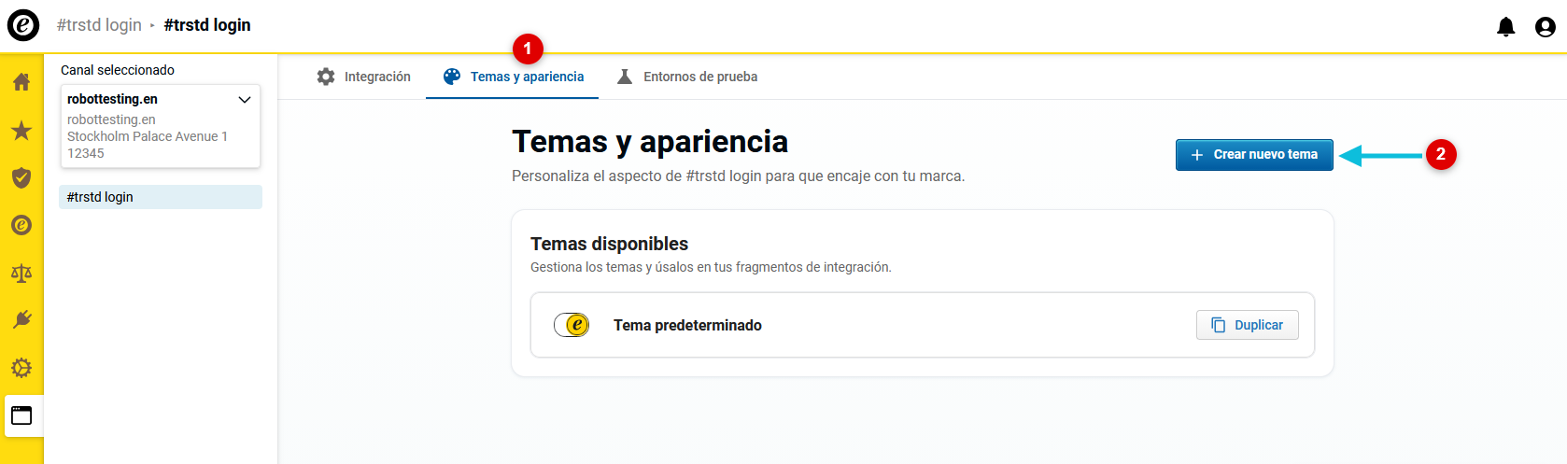1567x464 pixels.
Task: Click bold #trstd login breadcrumb
Action: 207,25
